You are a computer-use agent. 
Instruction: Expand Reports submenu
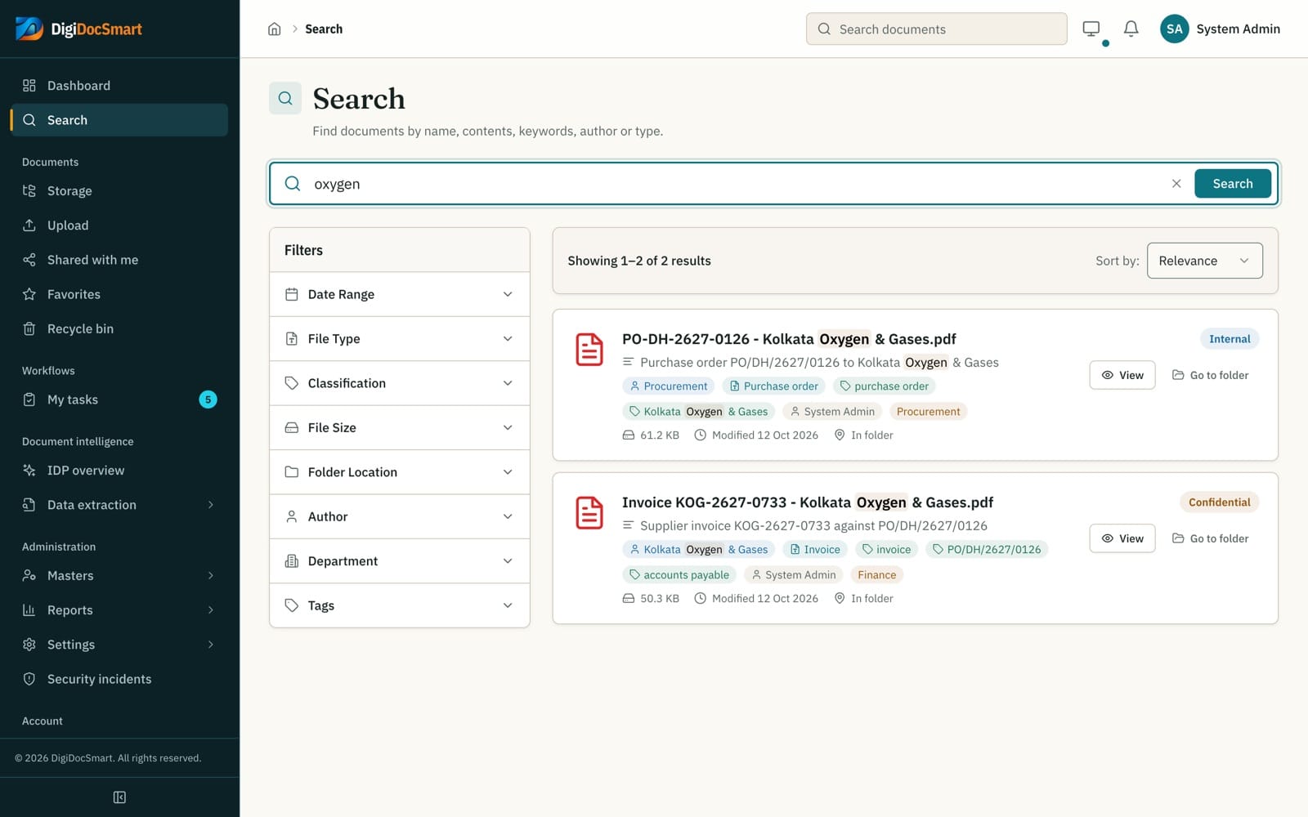point(119,609)
